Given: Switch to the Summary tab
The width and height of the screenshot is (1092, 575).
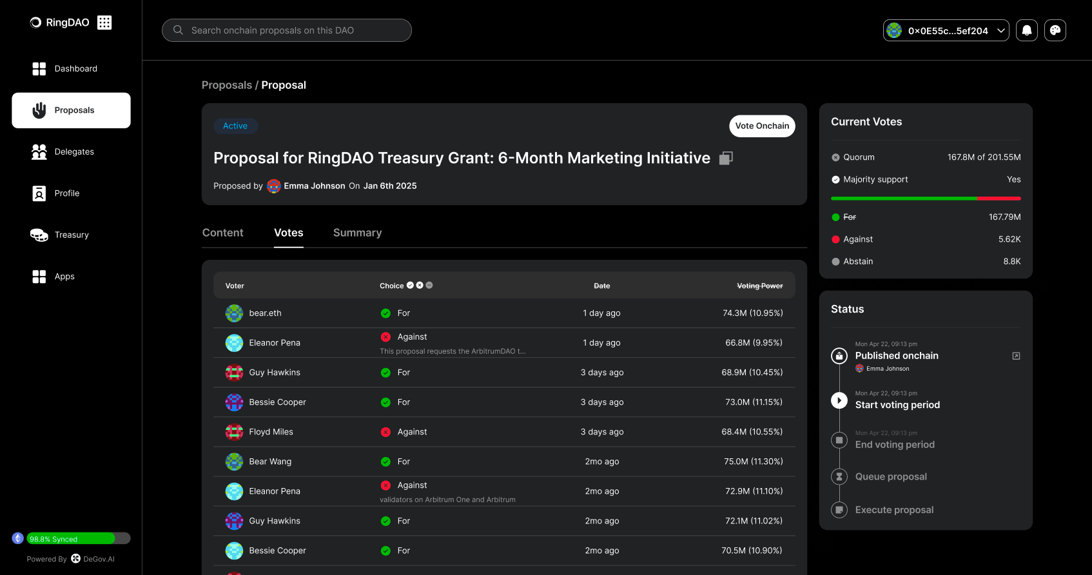Looking at the screenshot, I should [357, 233].
